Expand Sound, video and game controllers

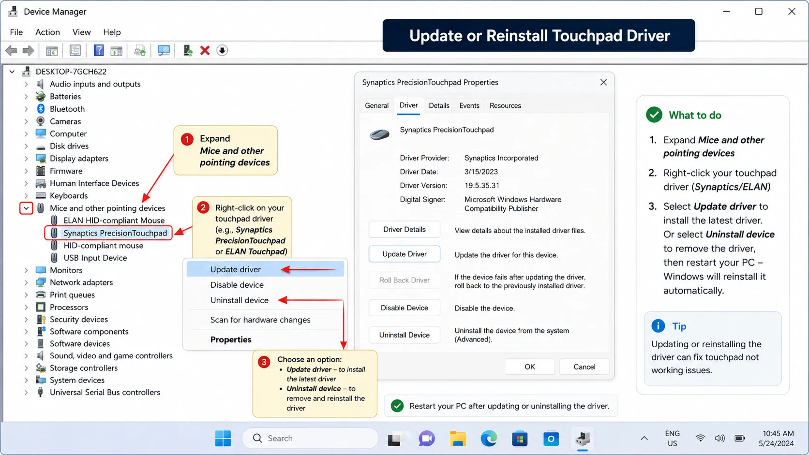[x=26, y=356]
